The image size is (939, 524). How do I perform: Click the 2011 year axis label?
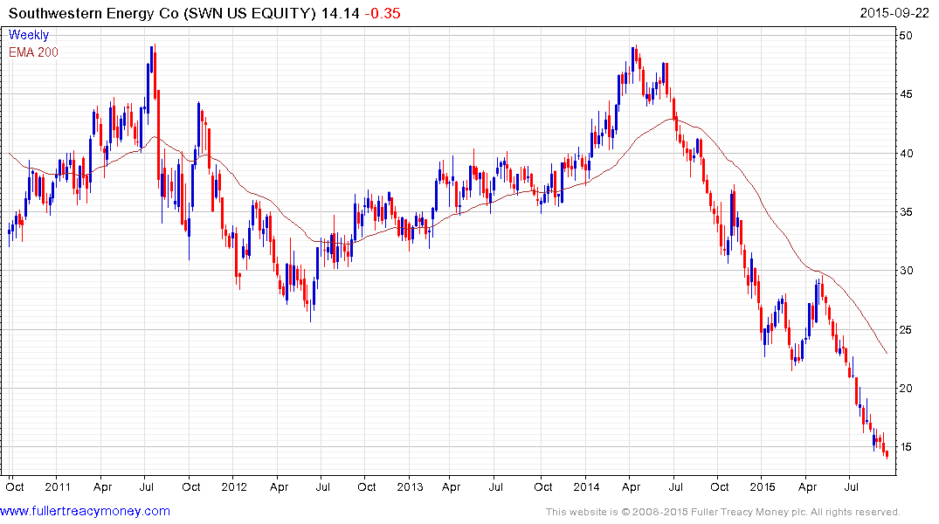pyautogui.click(x=58, y=486)
